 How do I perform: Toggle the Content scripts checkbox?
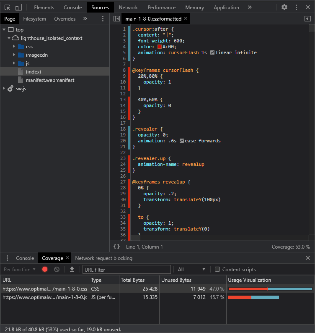click(x=217, y=270)
